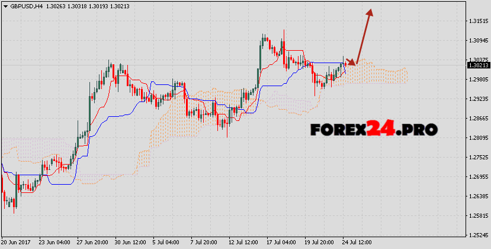The width and height of the screenshot is (491, 249).
Task: Click the dotted Ichimoku cloud right of the price
Action: coord(385,75)
